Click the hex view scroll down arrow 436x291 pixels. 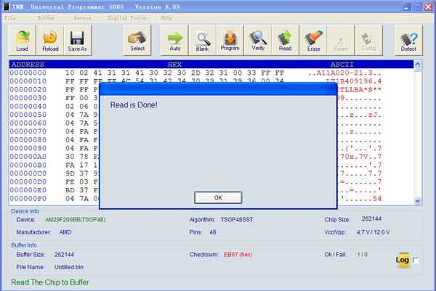417,200
